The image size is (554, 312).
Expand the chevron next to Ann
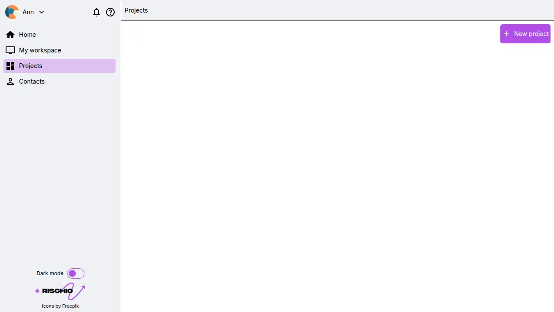pyautogui.click(x=42, y=13)
